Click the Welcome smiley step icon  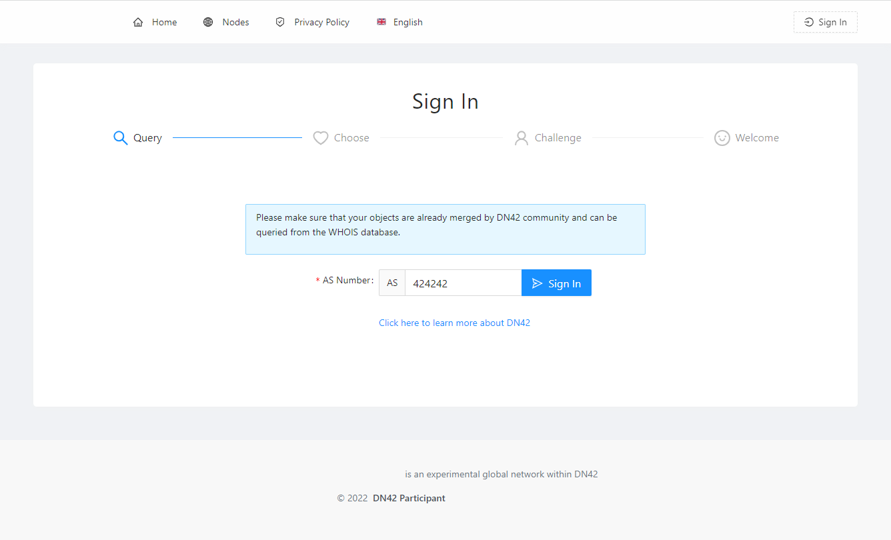tap(722, 138)
